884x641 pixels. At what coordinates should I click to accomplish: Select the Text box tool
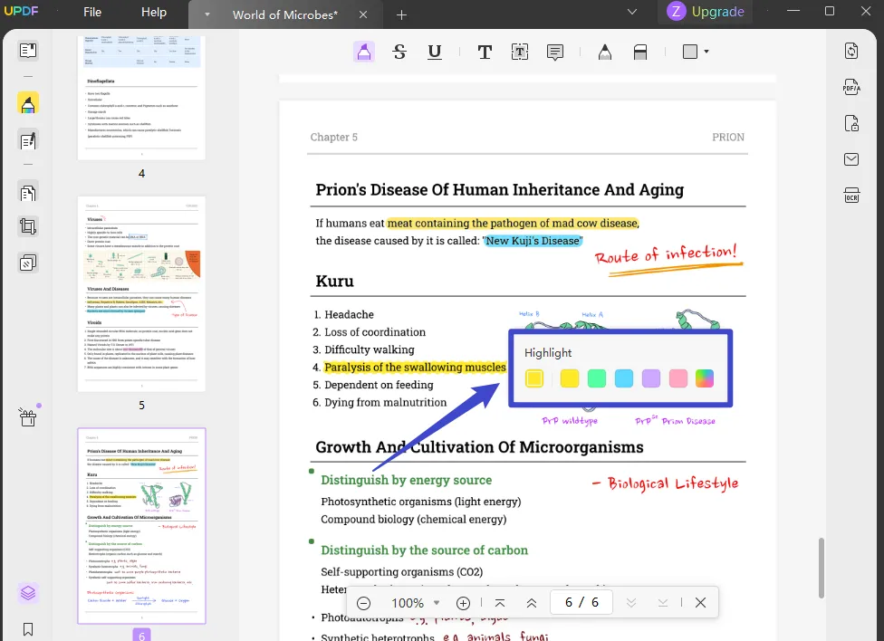pos(519,53)
